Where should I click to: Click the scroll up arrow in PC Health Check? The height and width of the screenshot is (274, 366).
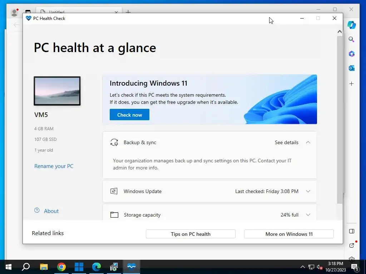[x=340, y=31]
